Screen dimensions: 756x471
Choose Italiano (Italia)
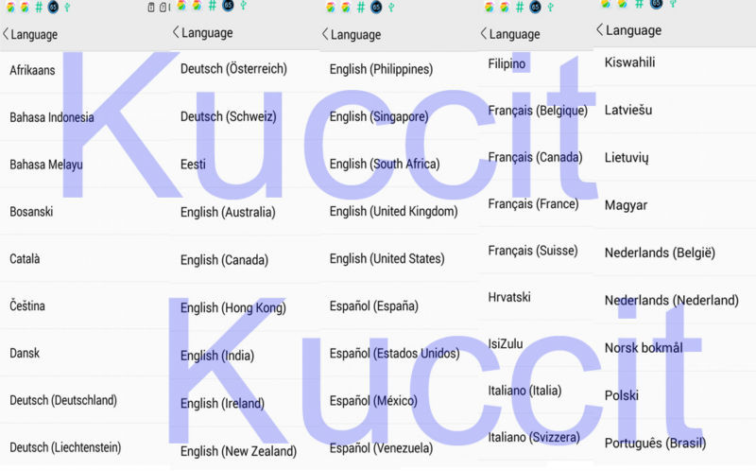pyautogui.click(x=524, y=390)
